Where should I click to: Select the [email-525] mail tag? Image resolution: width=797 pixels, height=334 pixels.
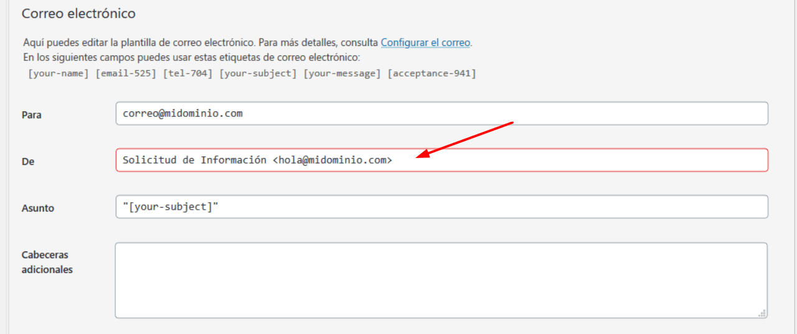click(126, 73)
